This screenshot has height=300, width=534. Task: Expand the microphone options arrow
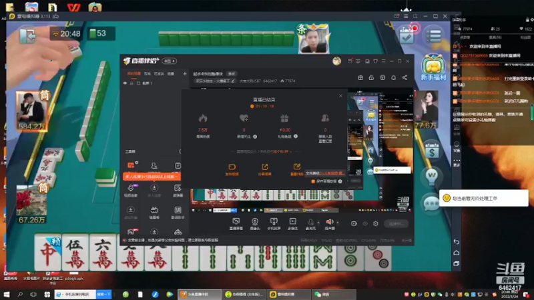click(x=318, y=223)
